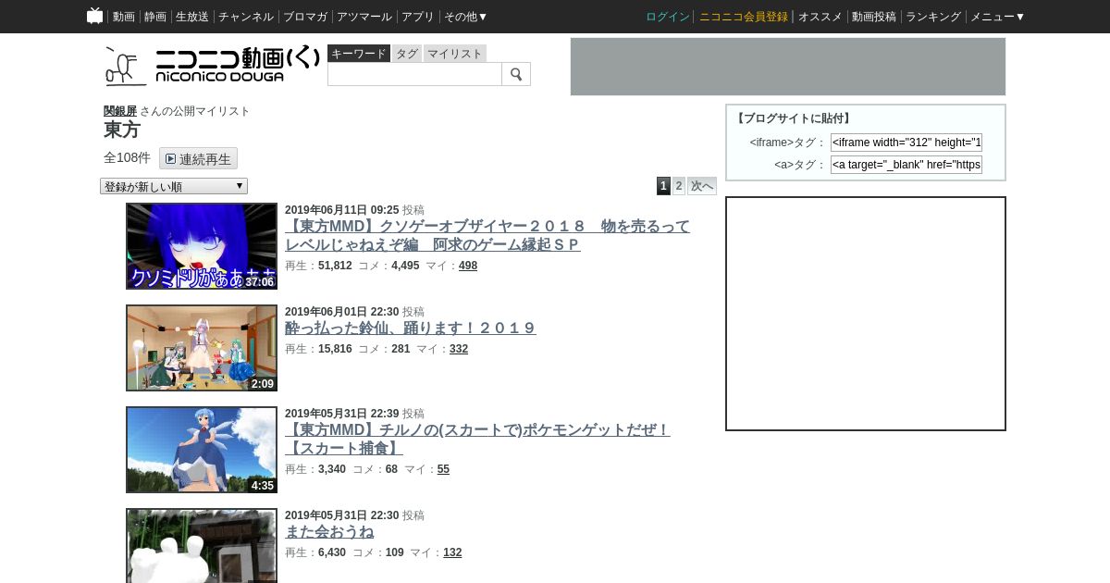The width and height of the screenshot is (1110, 583).
Task: Expand the その他▼ menu
Action: (x=465, y=17)
